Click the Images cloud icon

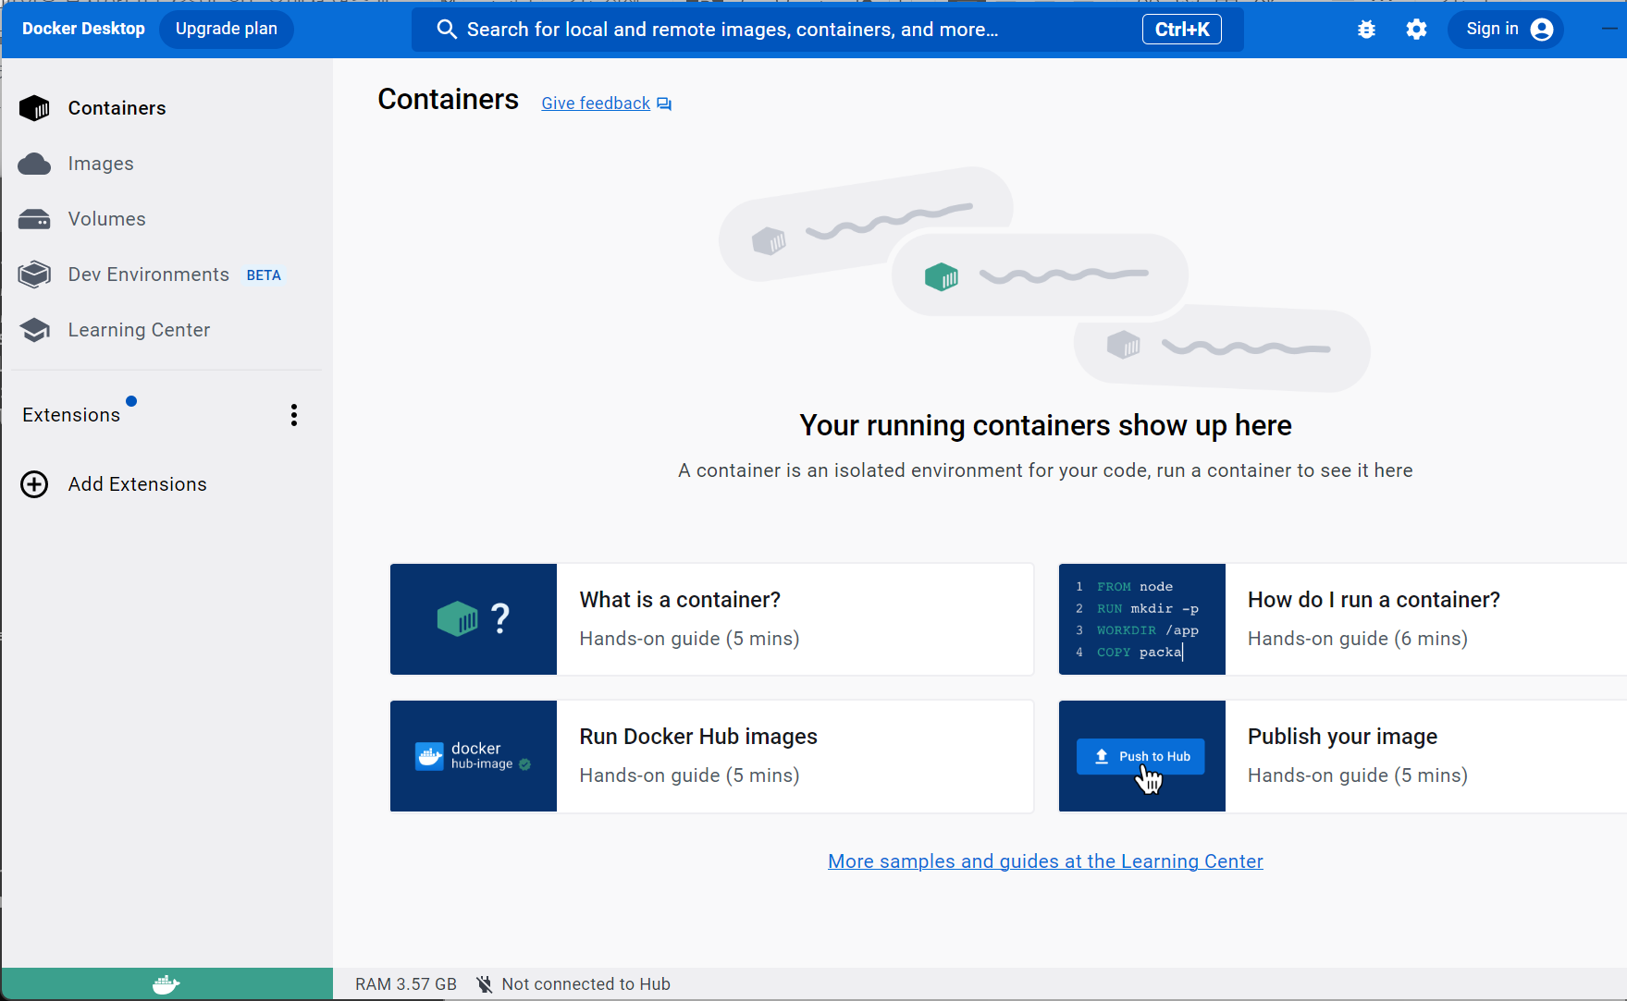click(34, 164)
